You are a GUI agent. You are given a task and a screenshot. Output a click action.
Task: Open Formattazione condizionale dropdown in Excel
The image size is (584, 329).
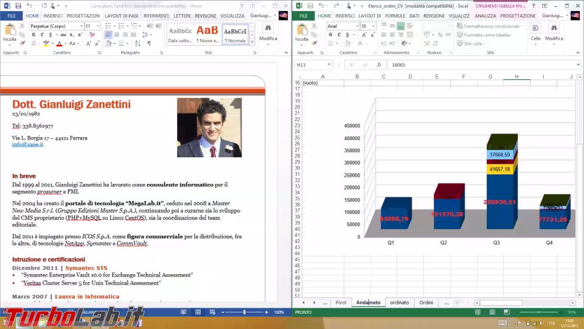(490, 26)
